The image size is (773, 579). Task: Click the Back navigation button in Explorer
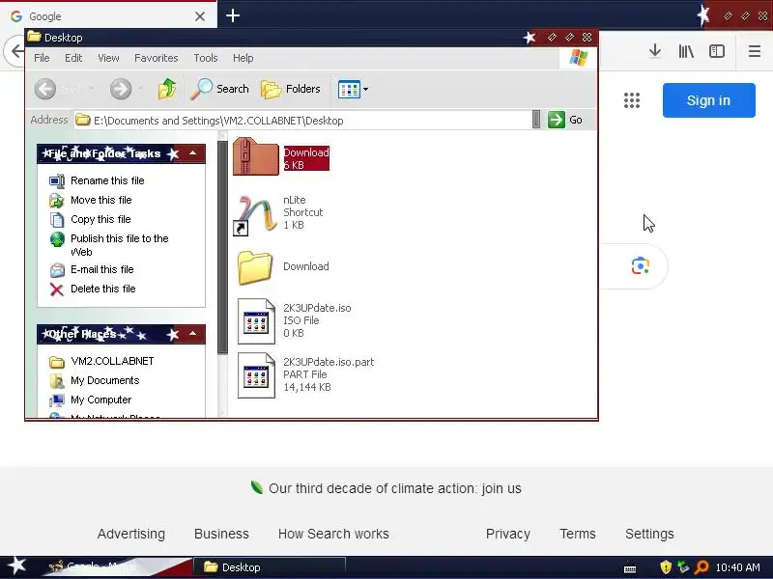click(45, 89)
